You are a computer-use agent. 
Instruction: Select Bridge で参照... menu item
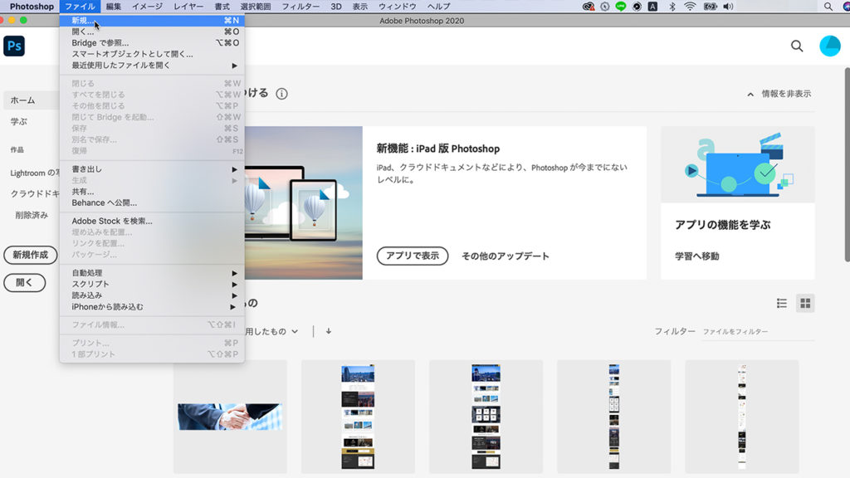(x=153, y=43)
